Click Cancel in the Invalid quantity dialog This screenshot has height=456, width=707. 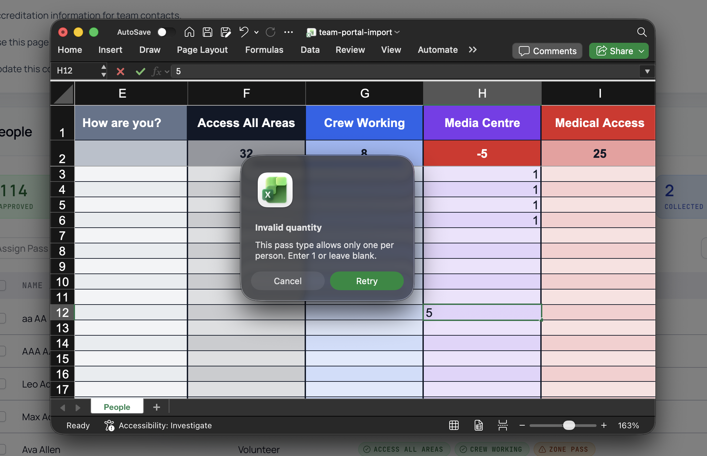[x=288, y=281]
